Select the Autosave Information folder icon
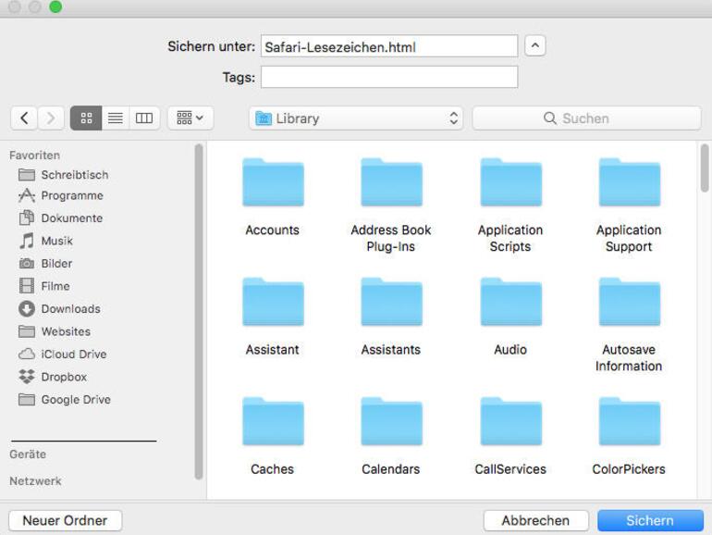This screenshot has height=535, width=712. (x=630, y=303)
